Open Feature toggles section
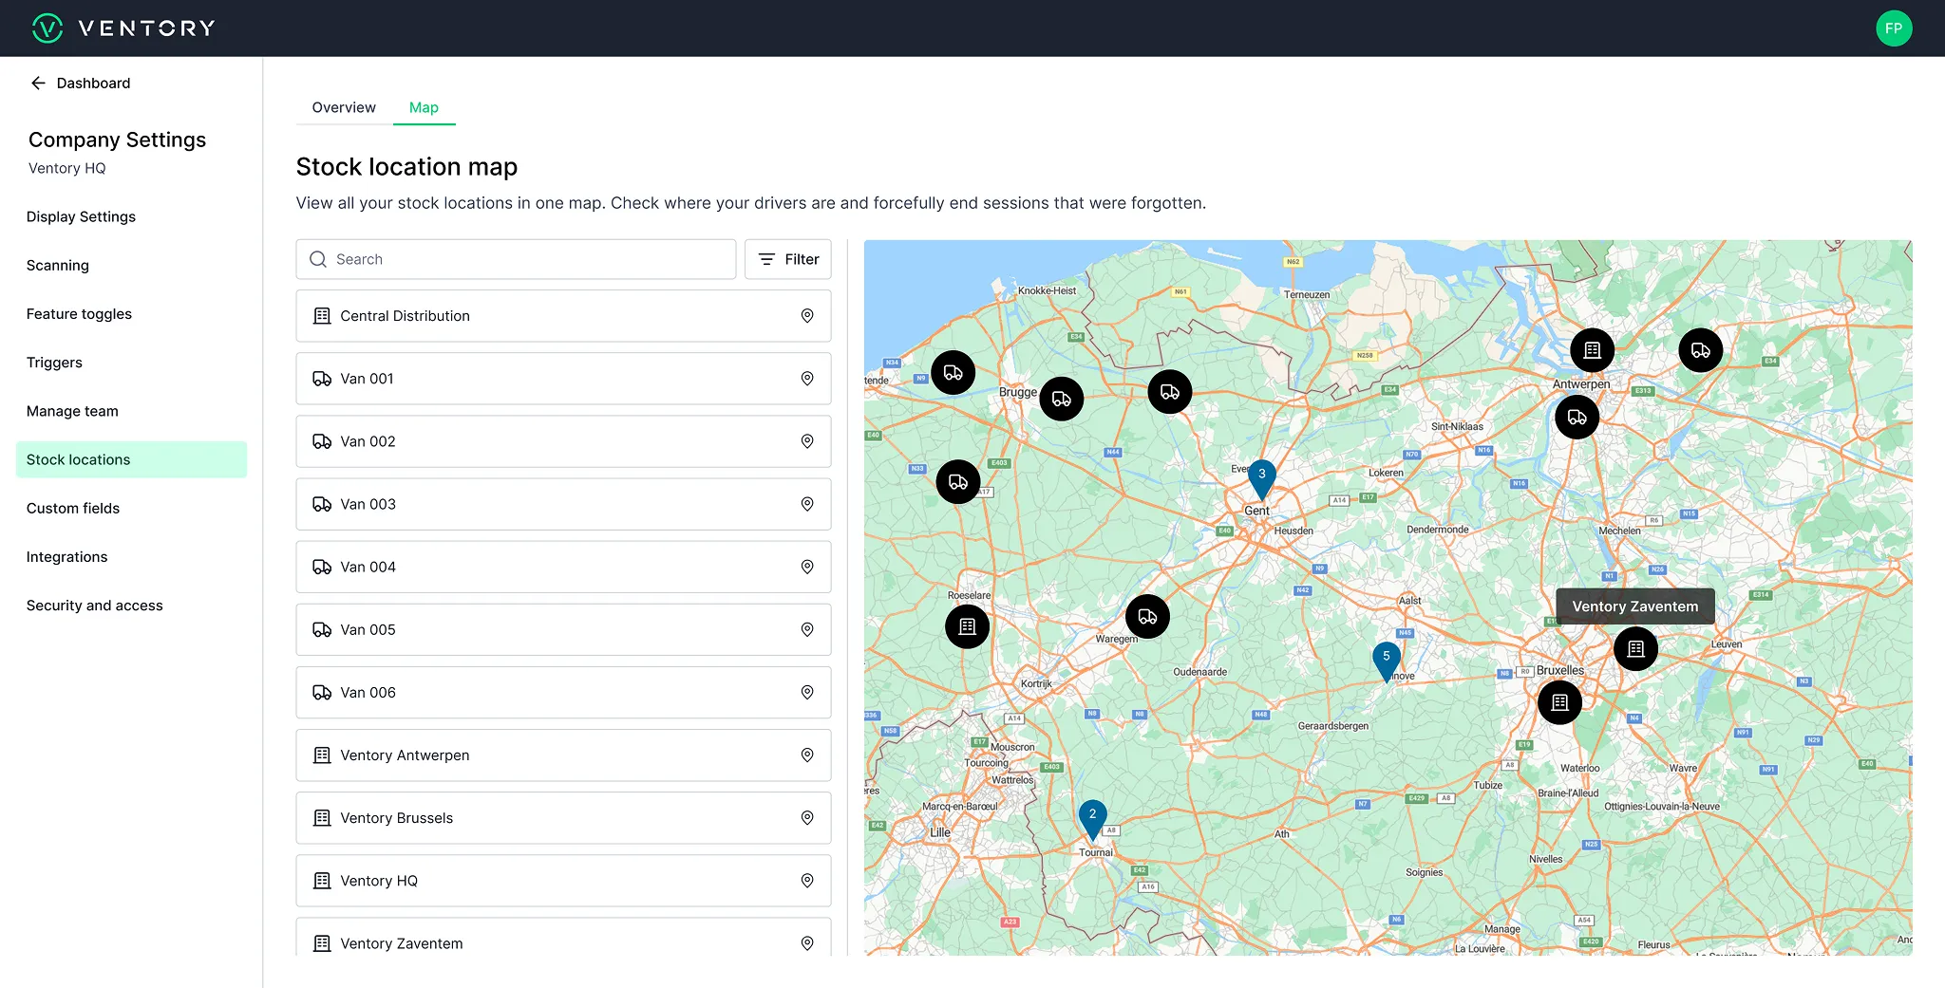 point(80,313)
